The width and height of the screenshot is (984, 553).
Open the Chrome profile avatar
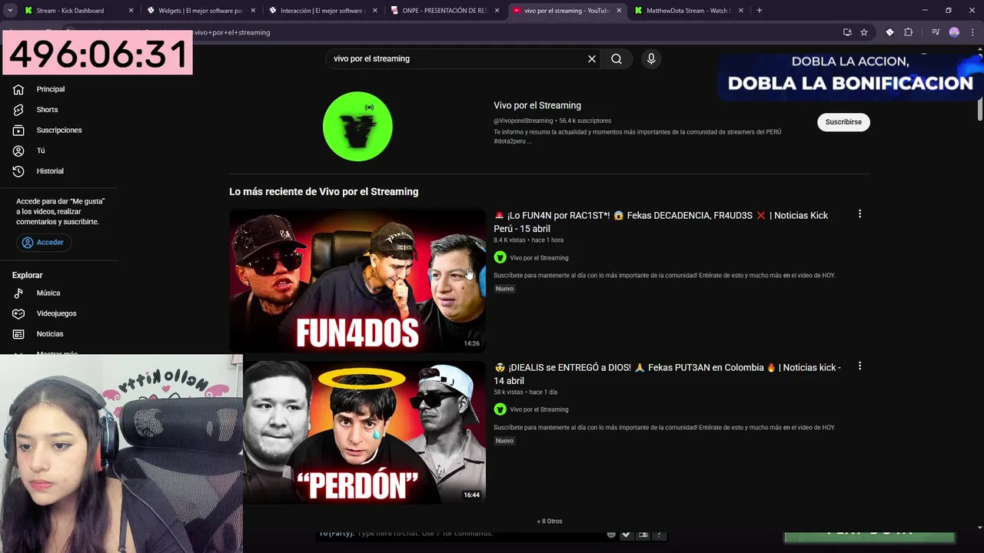coord(954,32)
